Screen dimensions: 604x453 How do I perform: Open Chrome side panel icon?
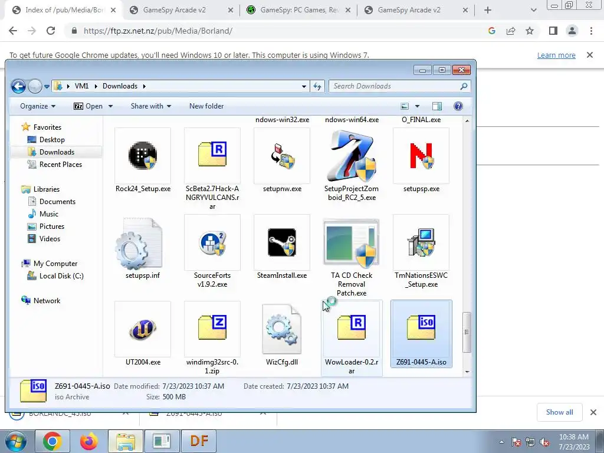[x=553, y=31]
